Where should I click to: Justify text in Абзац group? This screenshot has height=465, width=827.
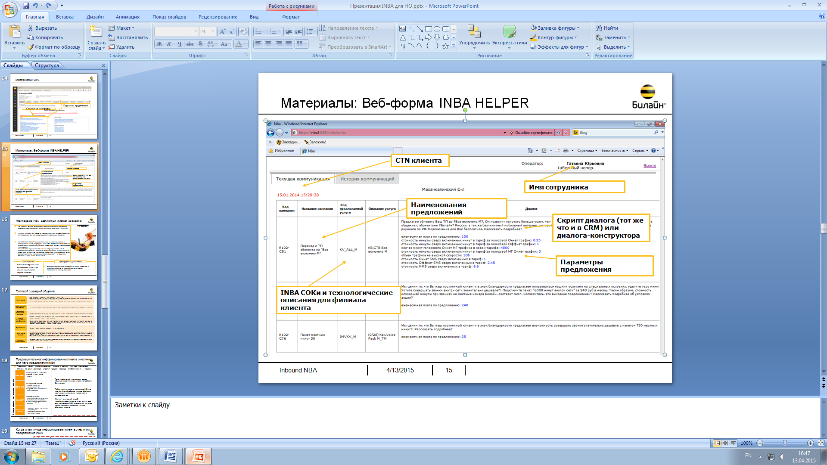[289, 44]
